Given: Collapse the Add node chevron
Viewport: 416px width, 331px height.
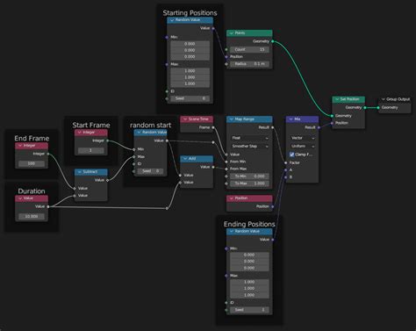Looking at the screenshot, I should coord(185,159).
